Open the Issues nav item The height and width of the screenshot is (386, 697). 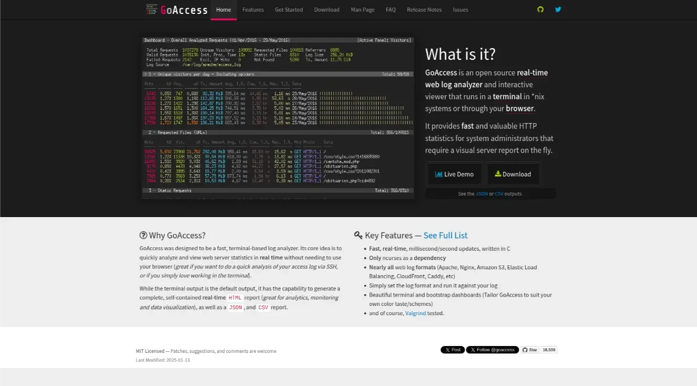(x=461, y=10)
